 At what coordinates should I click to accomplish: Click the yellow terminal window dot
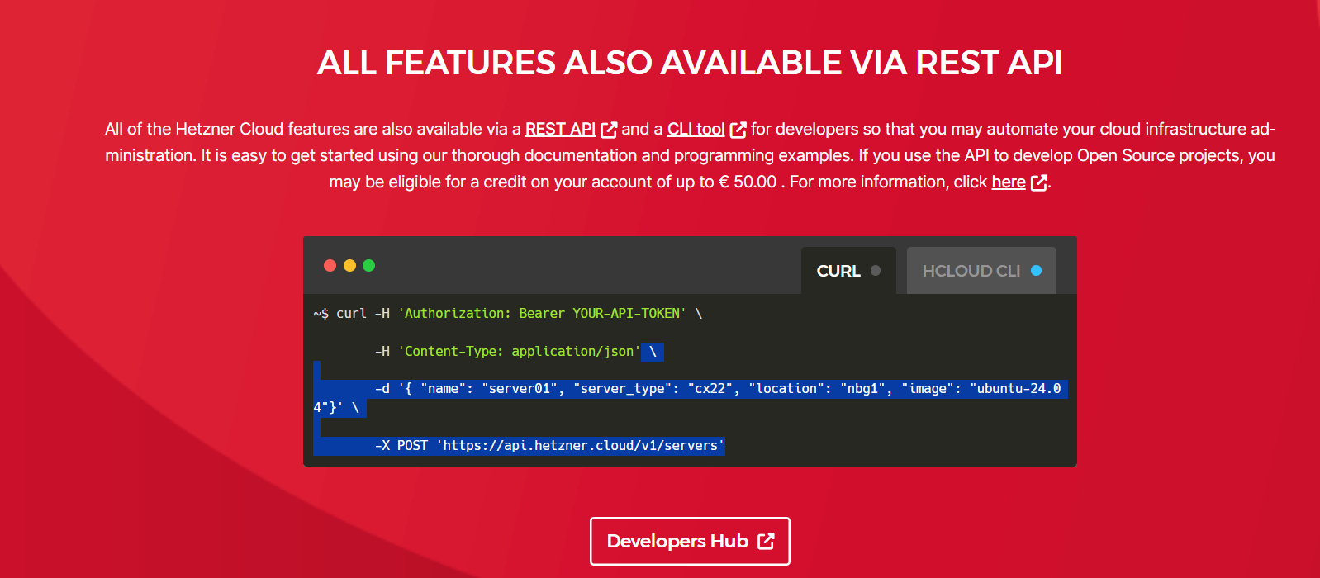pos(349,265)
